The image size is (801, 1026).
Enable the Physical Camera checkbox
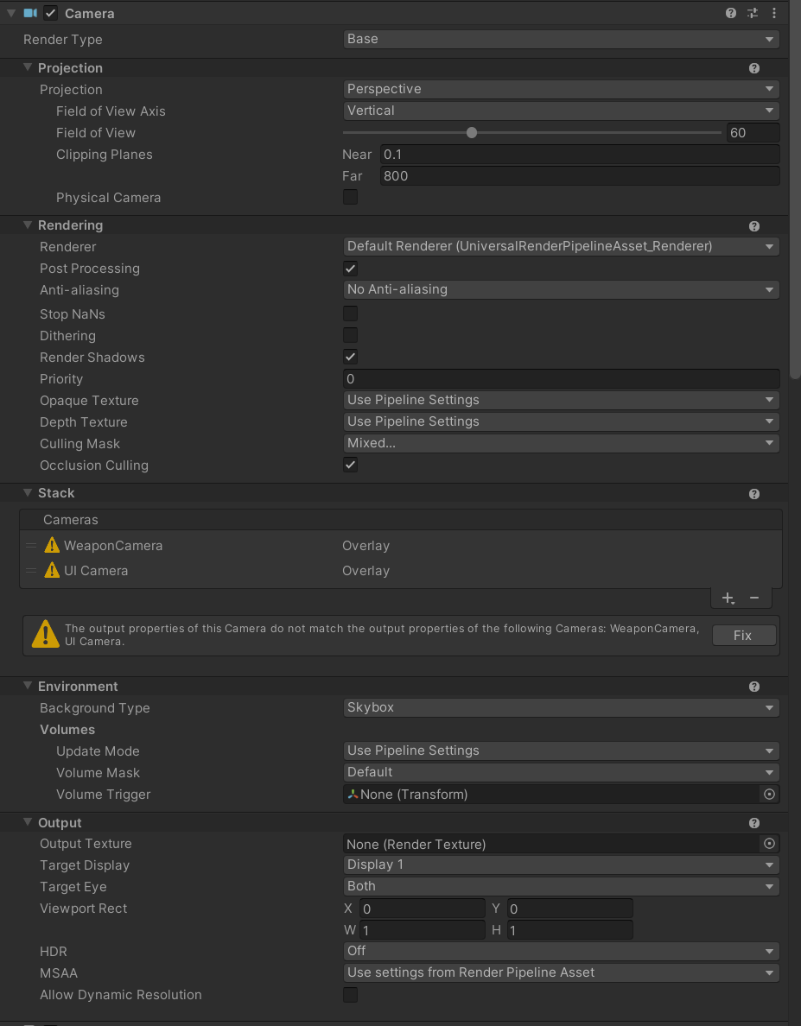pos(350,197)
